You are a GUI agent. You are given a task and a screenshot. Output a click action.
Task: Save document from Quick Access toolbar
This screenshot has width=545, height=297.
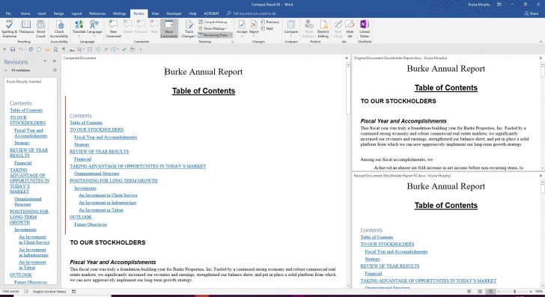13,49
